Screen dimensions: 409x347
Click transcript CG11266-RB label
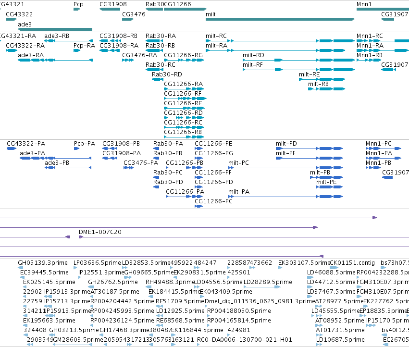tap(183, 132)
